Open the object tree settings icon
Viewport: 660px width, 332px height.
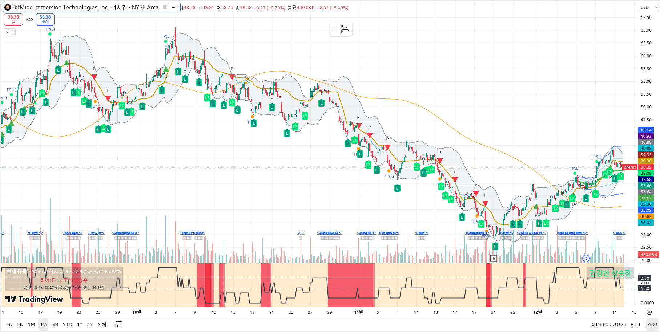tap(345, 29)
